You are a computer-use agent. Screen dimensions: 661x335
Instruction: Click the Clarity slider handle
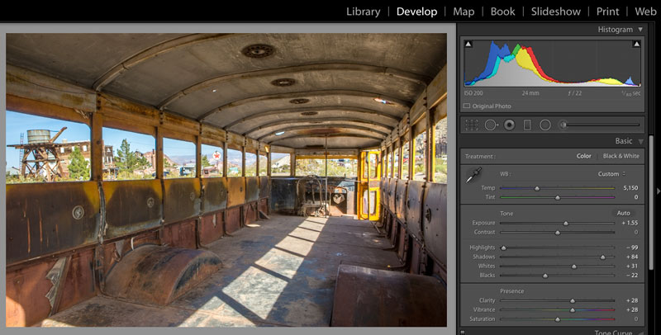[x=573, y=301]
